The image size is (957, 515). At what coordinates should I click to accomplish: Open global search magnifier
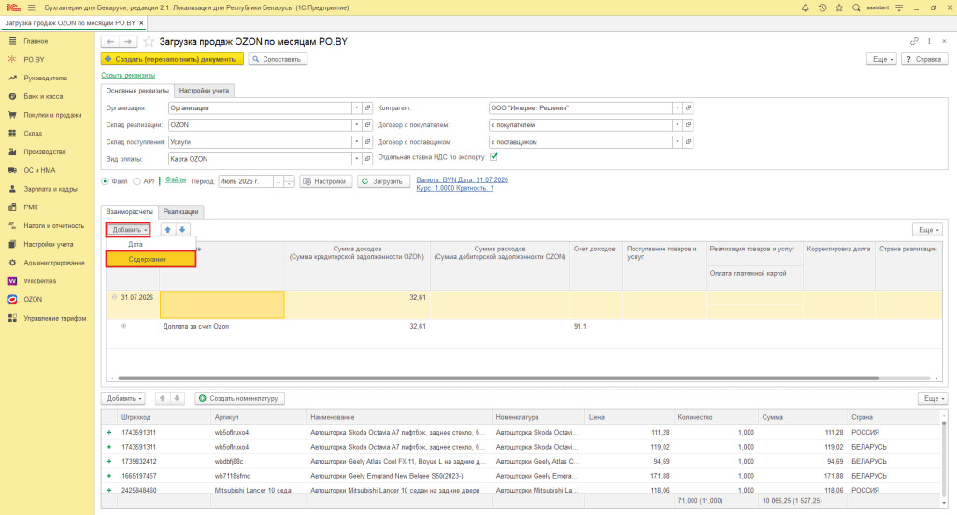pyautogui.click(x=856, y=7)
